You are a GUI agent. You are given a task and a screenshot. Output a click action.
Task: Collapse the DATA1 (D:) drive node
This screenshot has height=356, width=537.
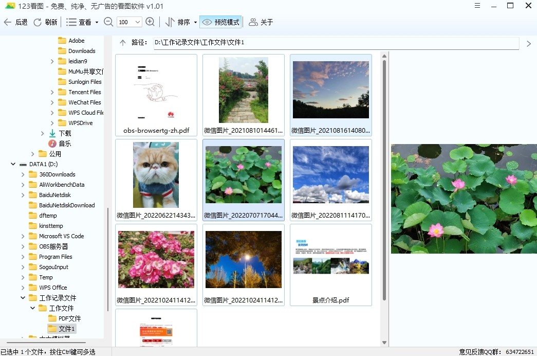click(x=12, y=164)
